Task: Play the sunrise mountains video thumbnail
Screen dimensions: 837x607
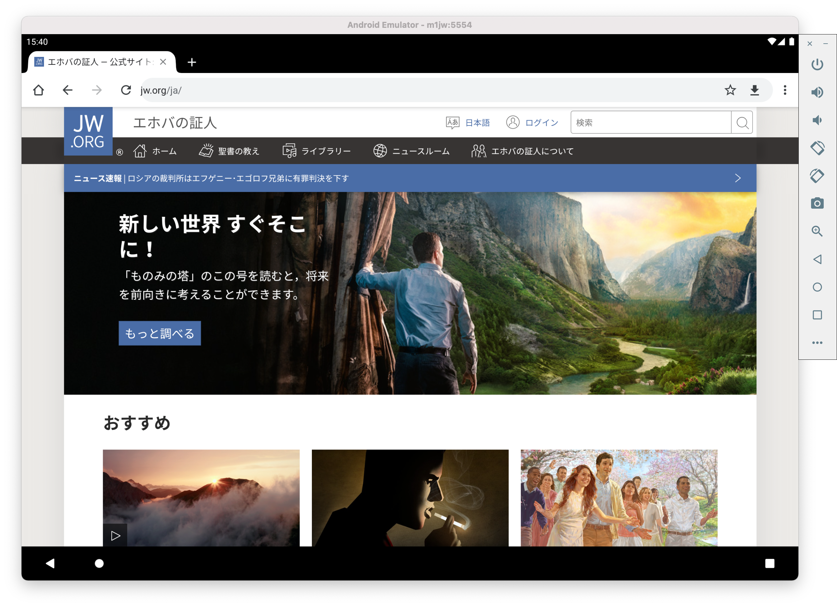Action: (x=201, y=498)
